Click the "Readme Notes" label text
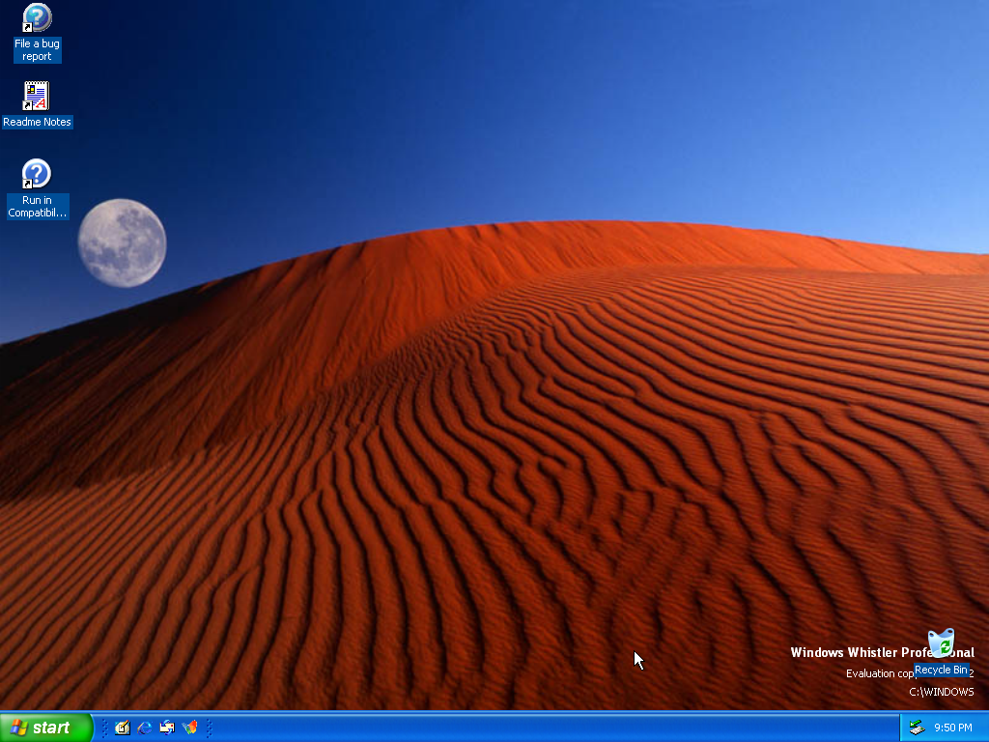The height and width of the screenshot is (742, 989). (37, 123)
